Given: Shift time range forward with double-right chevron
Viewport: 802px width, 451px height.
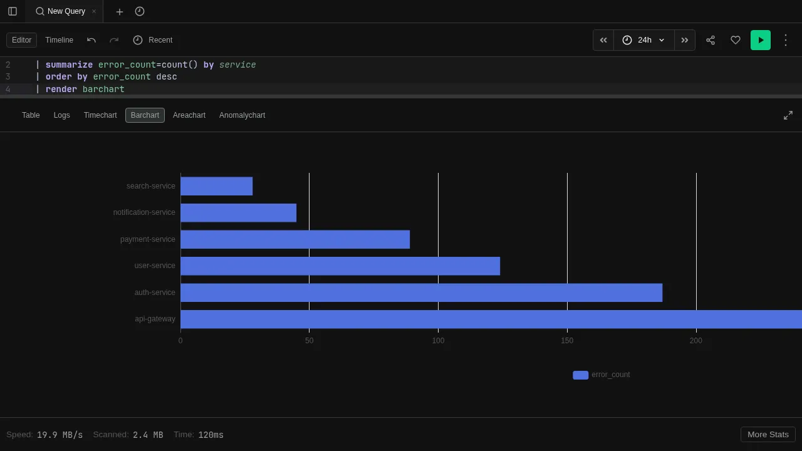Looking at the screenshot, I should coord(684,40).
